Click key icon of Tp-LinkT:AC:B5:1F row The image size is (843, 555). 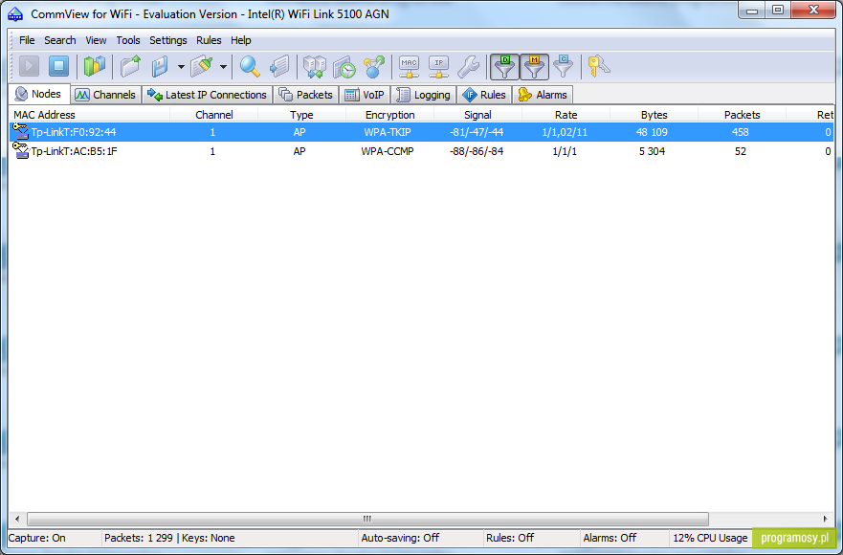click(x=20, y=151)
